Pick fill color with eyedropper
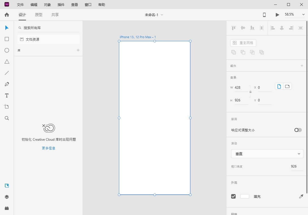Image resolution: width=308 pixels, height=215 pixels. pos(301,196)
